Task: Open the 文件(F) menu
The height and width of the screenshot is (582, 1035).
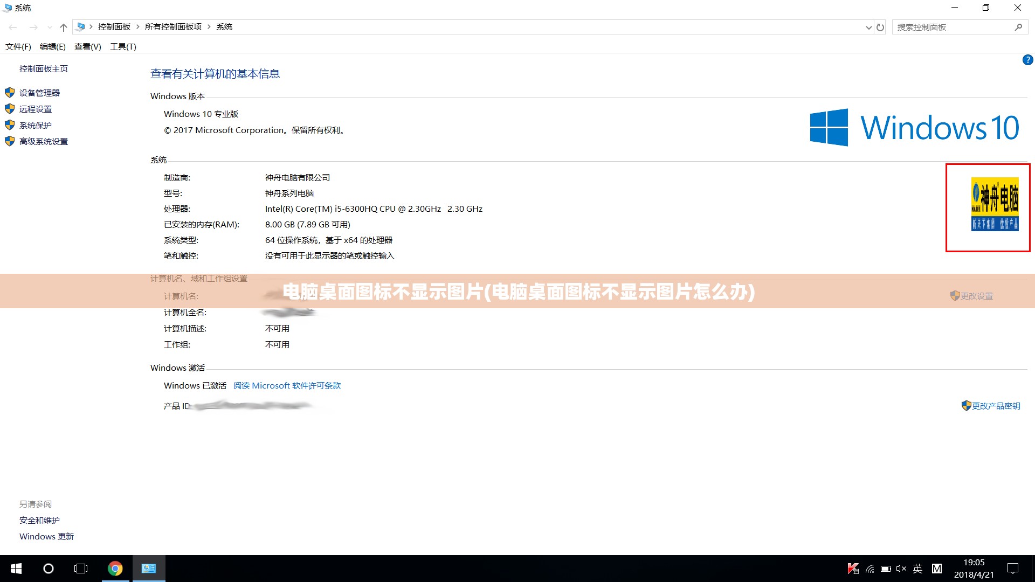Action: pyautogui.click(x=18, y=47)
